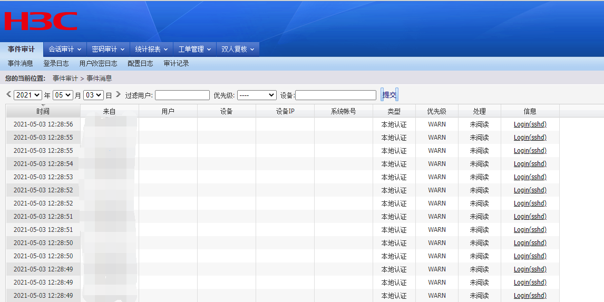Open the day 03 dropdown
The height and width of the screenshot is (302, 604).
[x=93, y=95]
